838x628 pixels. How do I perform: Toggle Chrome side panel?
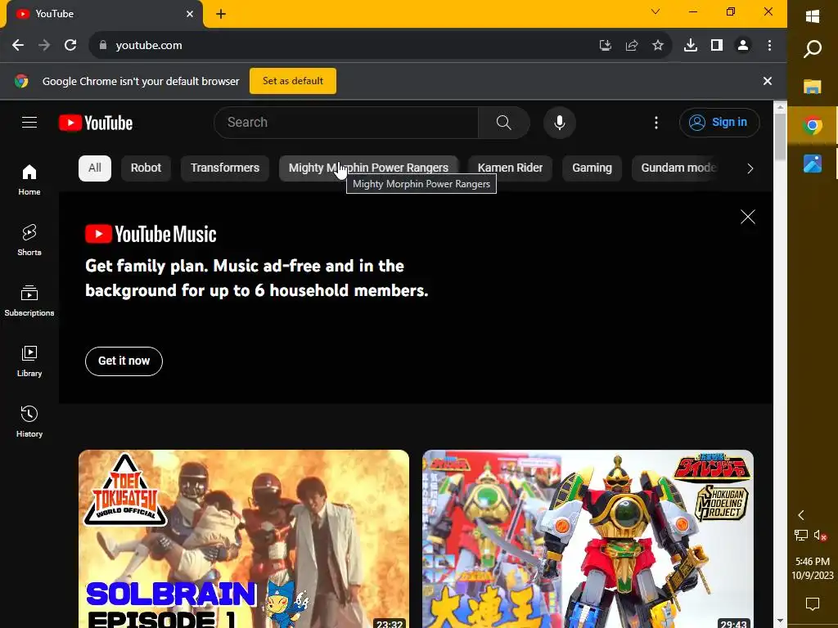tap(717, 45)
